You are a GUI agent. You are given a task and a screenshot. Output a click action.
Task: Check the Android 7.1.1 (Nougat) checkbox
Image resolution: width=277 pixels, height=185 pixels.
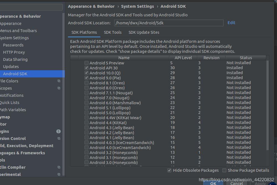click(87, 93)
